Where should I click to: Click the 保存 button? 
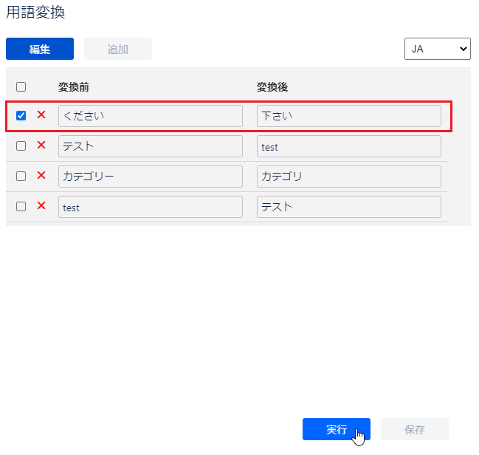point(414,429)
